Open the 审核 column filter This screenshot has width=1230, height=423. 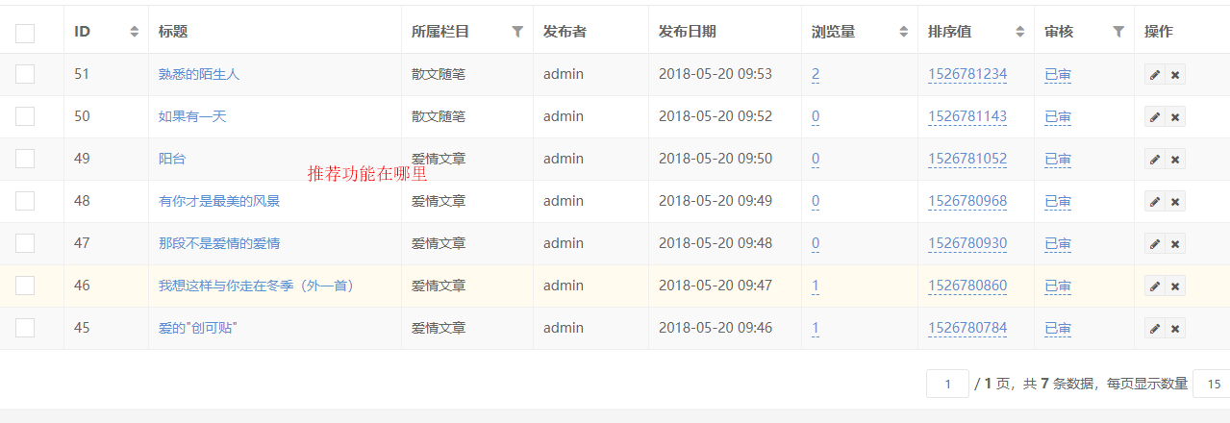click(x=1118, y=32)
